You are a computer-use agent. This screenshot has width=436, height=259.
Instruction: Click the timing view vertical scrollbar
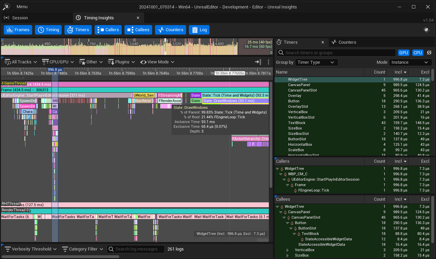click(271, 134)
